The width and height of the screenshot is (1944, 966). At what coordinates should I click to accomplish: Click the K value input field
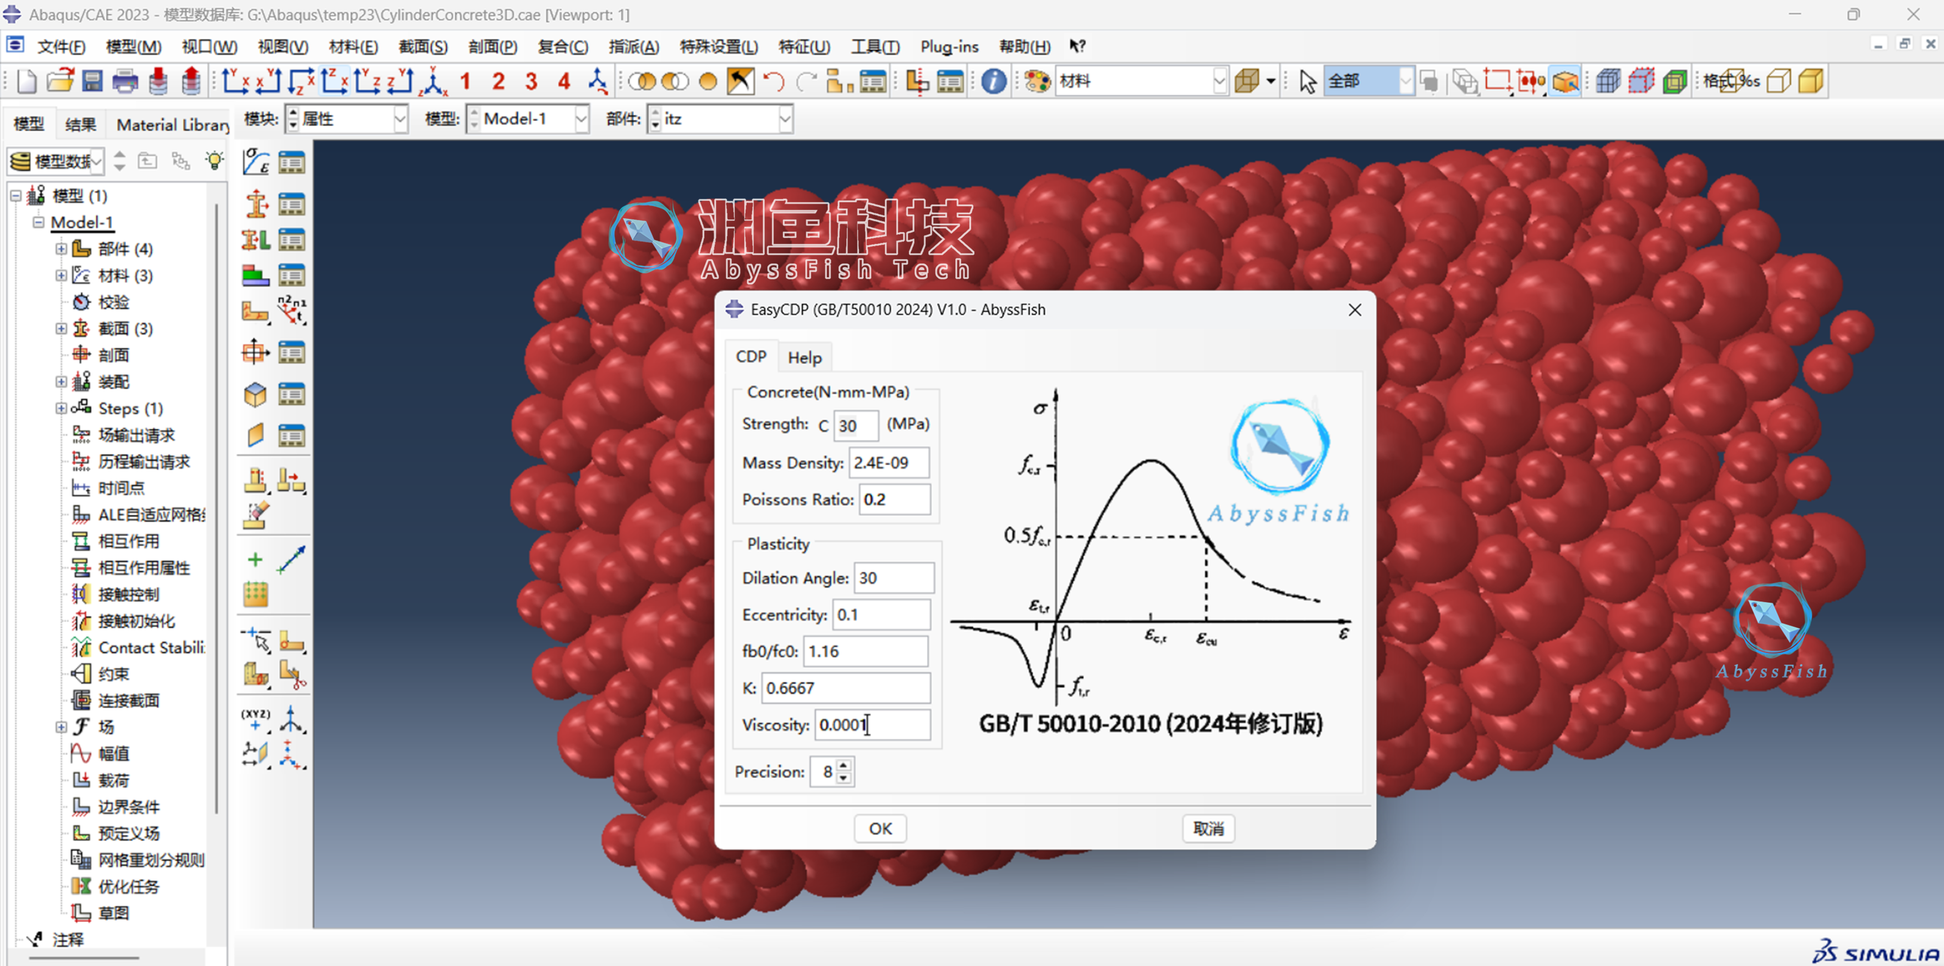click(845, 688)
